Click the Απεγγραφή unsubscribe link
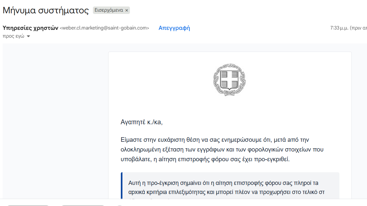The image size is (367, 206). (x=174, y=28)
